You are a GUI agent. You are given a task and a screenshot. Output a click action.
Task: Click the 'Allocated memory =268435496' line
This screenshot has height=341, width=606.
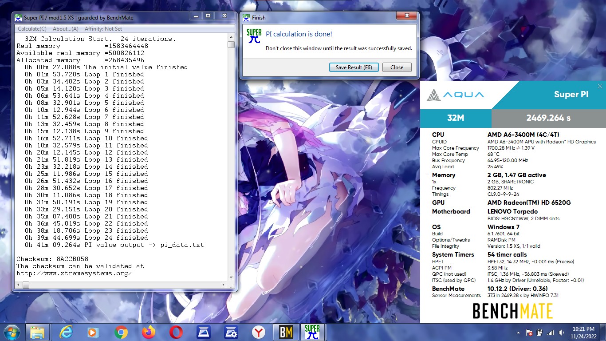coord(80,60)
